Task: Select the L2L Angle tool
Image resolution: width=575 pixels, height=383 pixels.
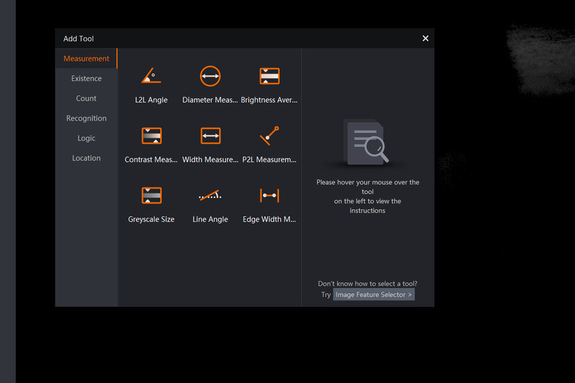Action: pyautogui.click(x=151, y=77)
